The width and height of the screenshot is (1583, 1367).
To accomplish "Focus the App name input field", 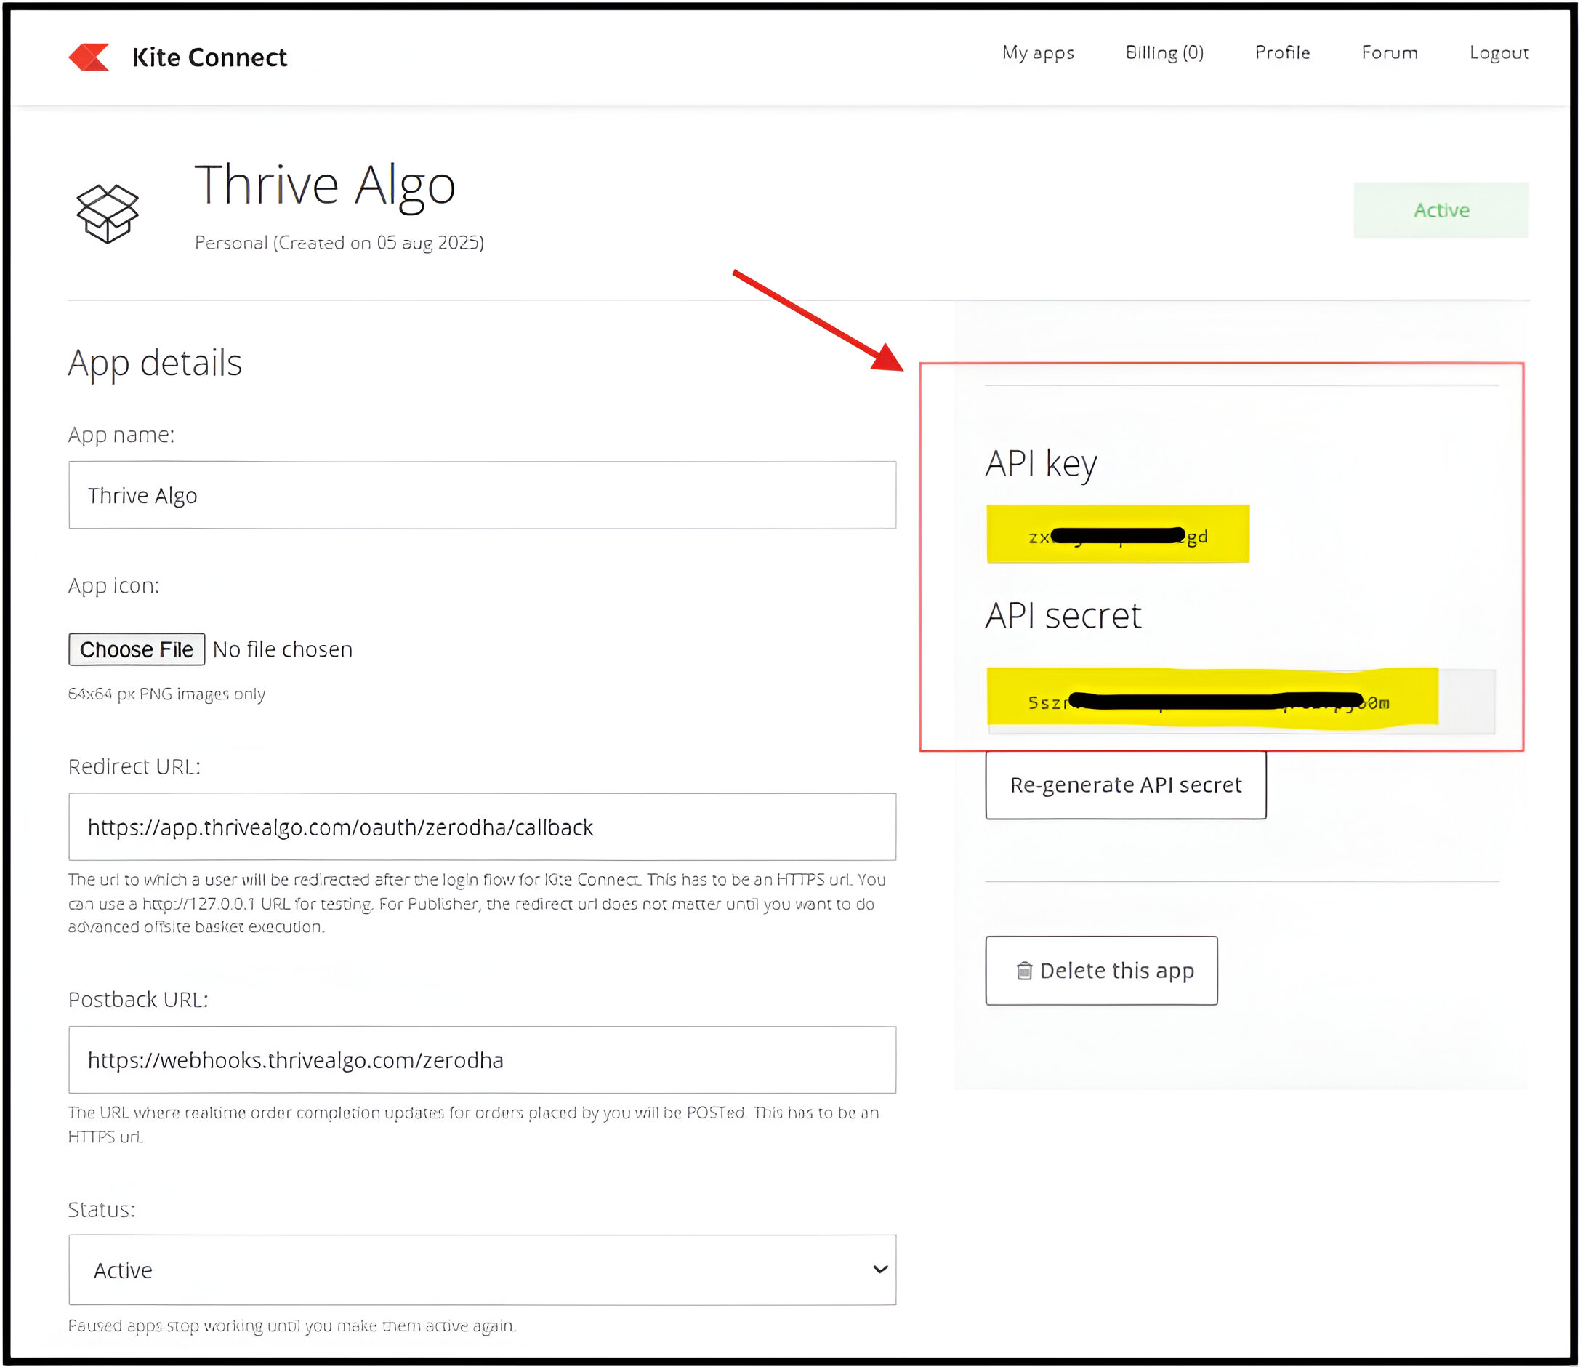I will click(x=481, y=495).
